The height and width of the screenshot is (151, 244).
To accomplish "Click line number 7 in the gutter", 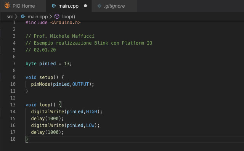I will point(14,64).
